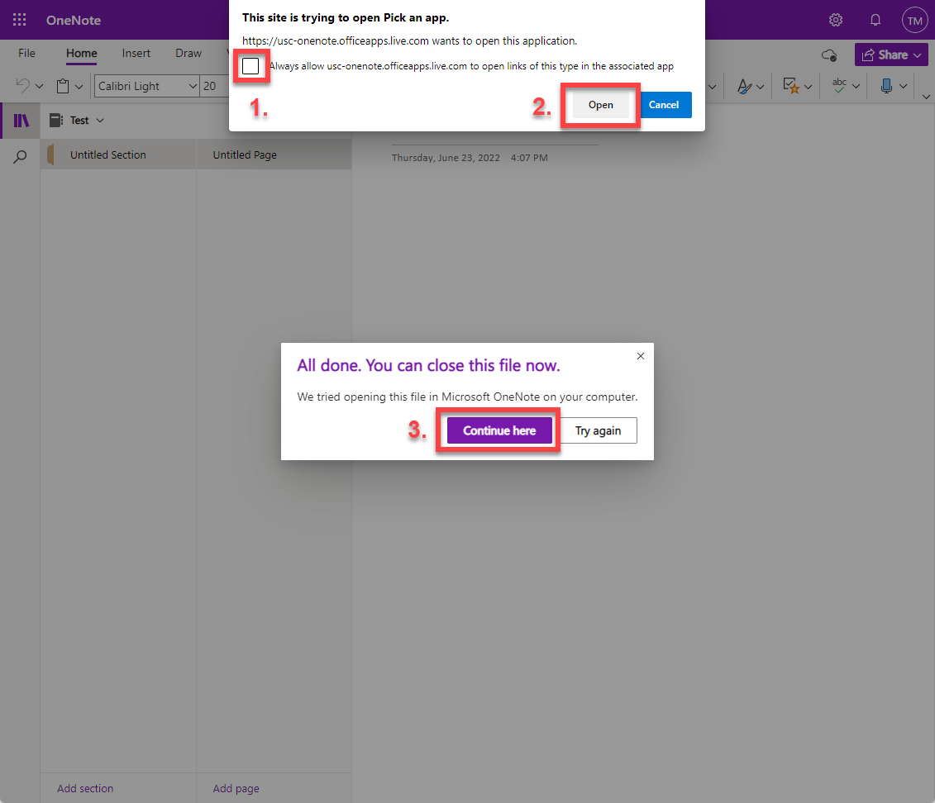Screen dimensions: 935x803
Task: Click the Open button in the dialog
Action: 600,105
